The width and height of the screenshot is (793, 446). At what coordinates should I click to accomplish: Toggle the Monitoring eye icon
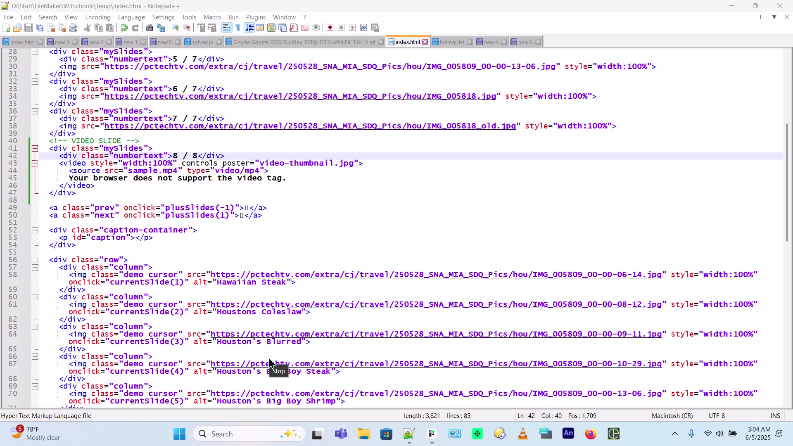[316, 28]
